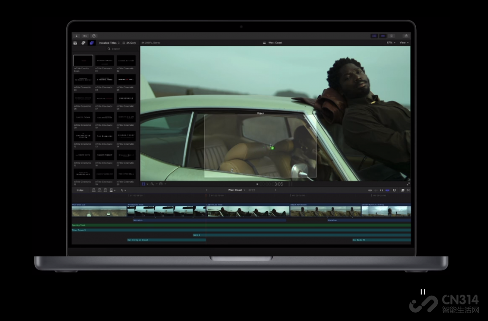Open the Installed Titles popup menu

(109, 43)
